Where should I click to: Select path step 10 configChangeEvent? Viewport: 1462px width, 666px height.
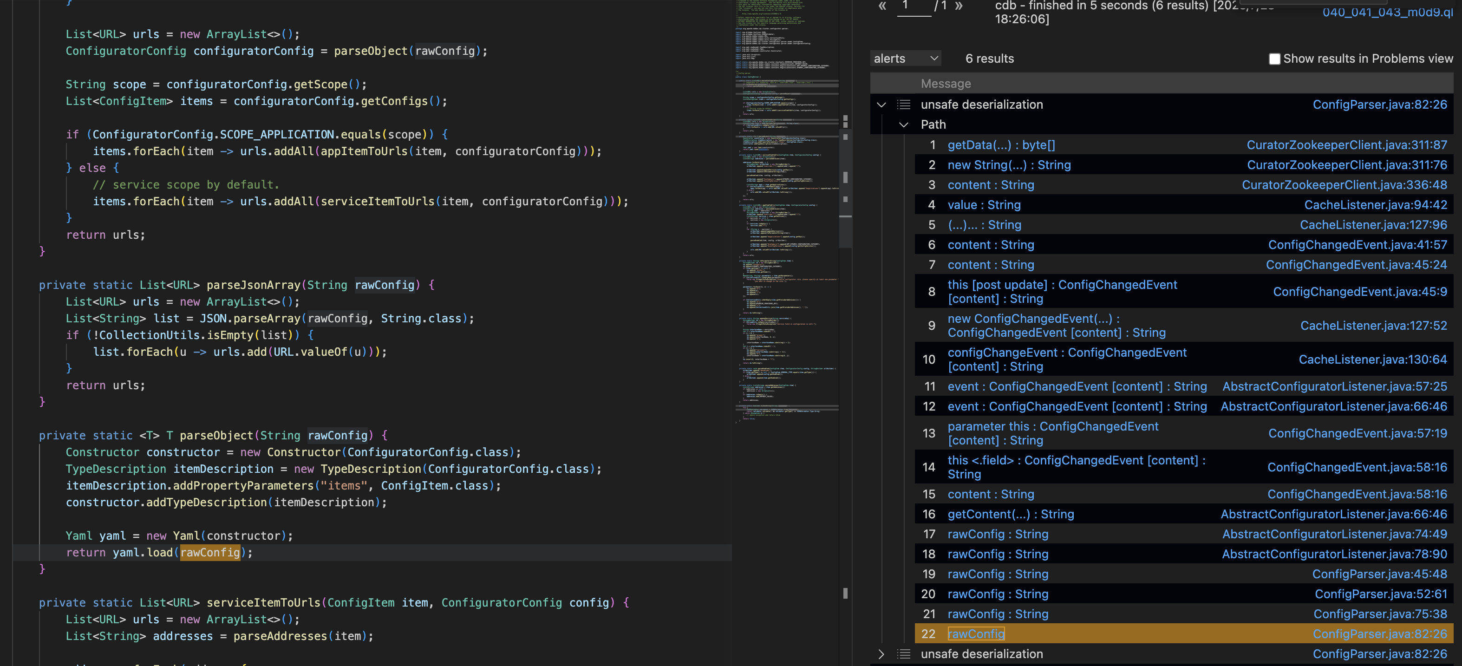[1067, 359]
